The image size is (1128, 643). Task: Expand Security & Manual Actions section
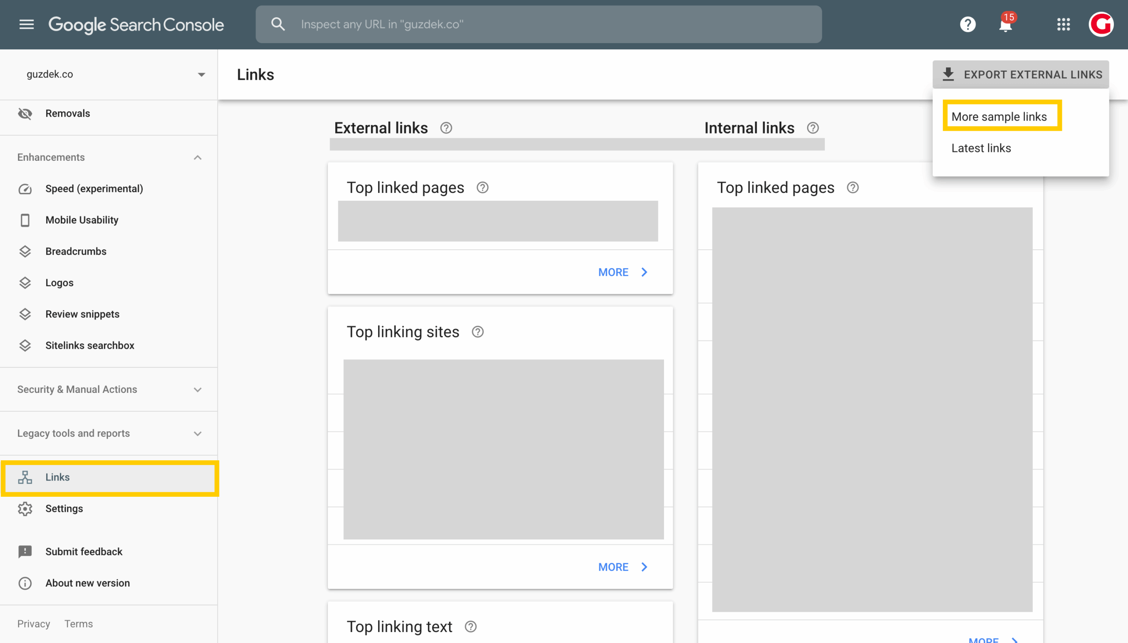[197, 389]
